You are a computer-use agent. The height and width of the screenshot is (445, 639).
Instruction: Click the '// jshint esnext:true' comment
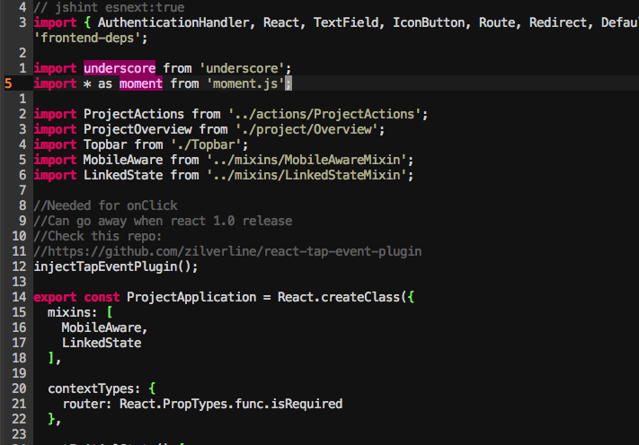(109, 7)
